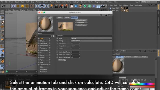This screenshot has width=160, height=90.
Task: Toggle X axis lock
Action: click(37, 6)
